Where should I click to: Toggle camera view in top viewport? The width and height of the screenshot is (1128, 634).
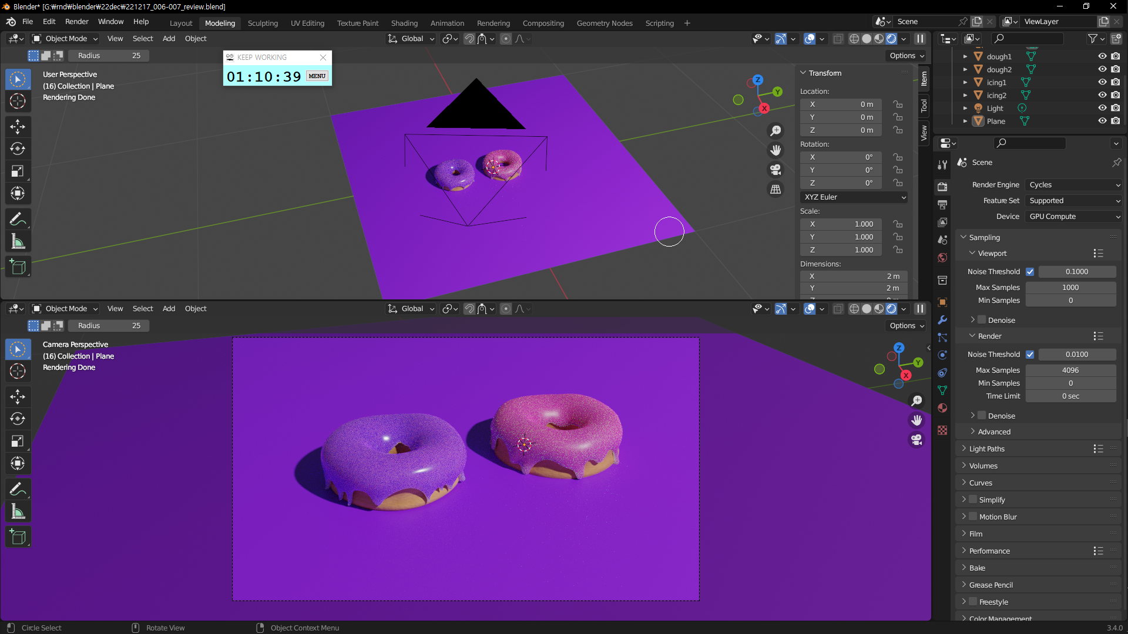(x=775, y=170)
